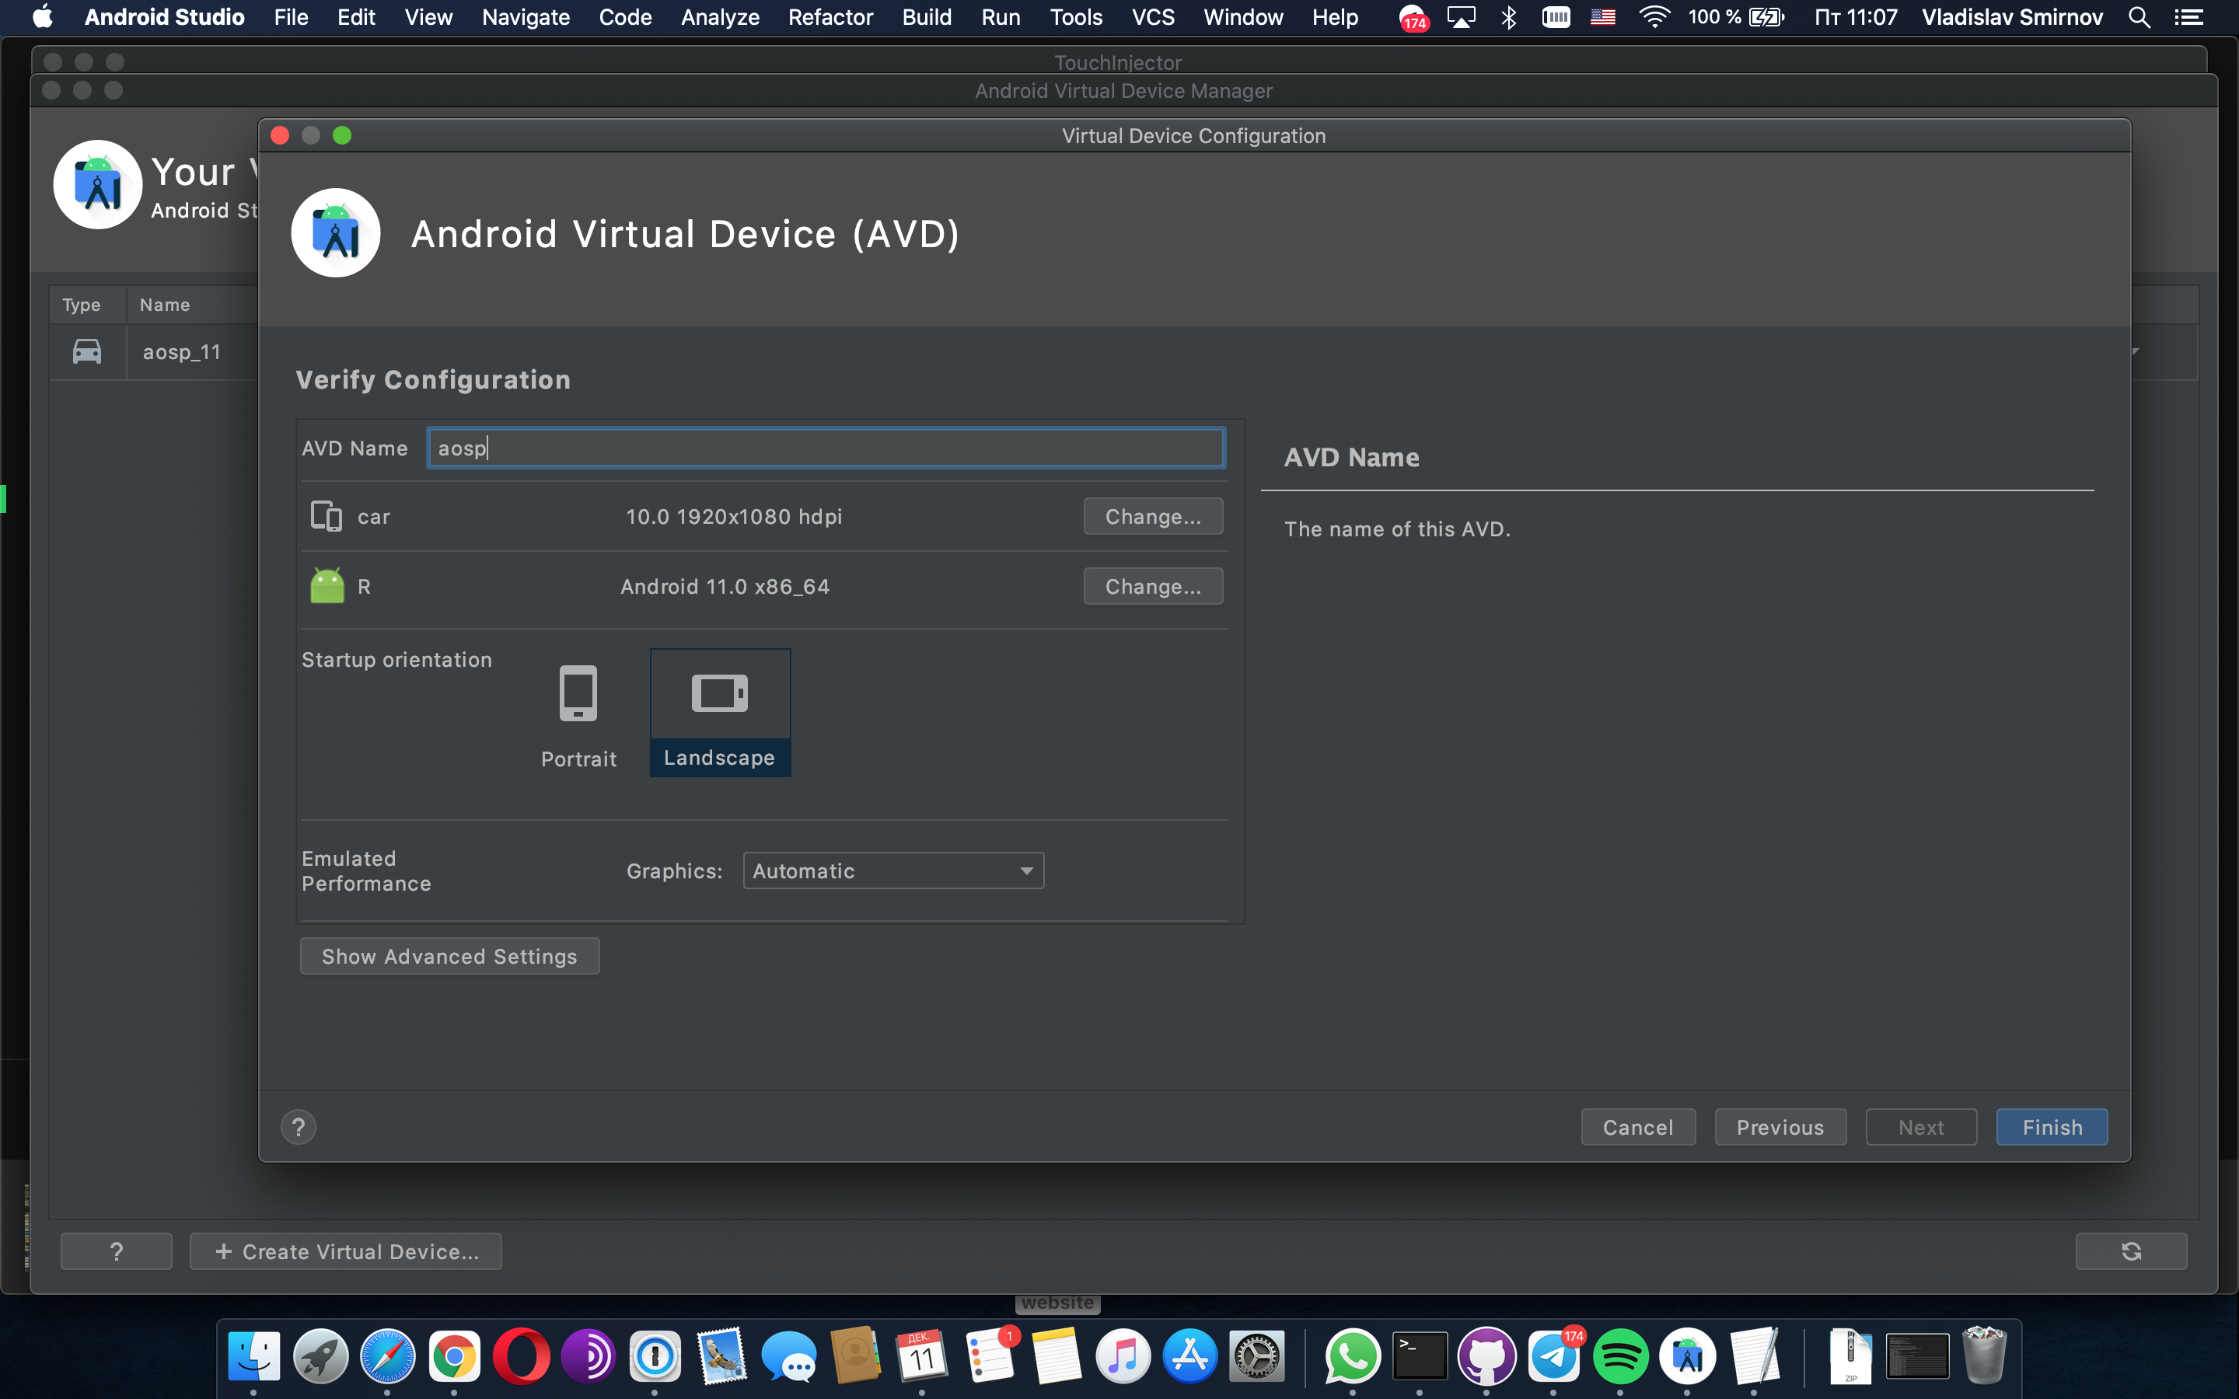Click the car device hardware profile icon

point(326,516)
